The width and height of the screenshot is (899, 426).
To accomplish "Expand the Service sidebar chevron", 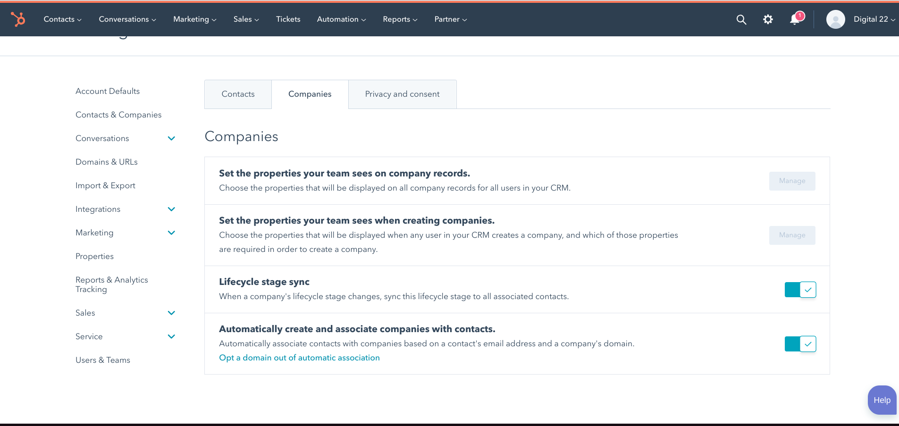I will [171, 336].
